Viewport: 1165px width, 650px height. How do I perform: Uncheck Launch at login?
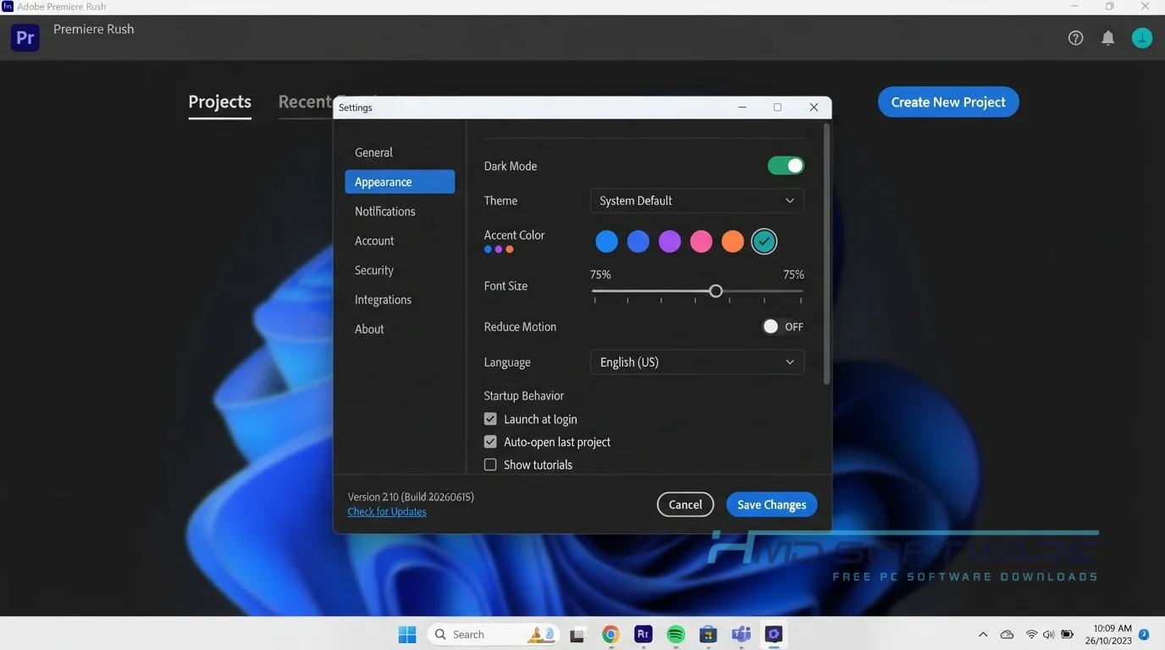(x=490, y=419)
